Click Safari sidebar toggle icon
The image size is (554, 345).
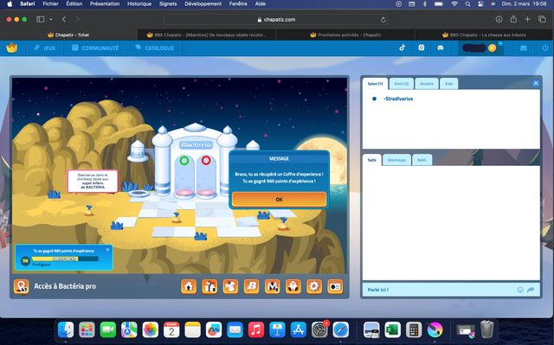pyautogui.click(x=41, y=19)
